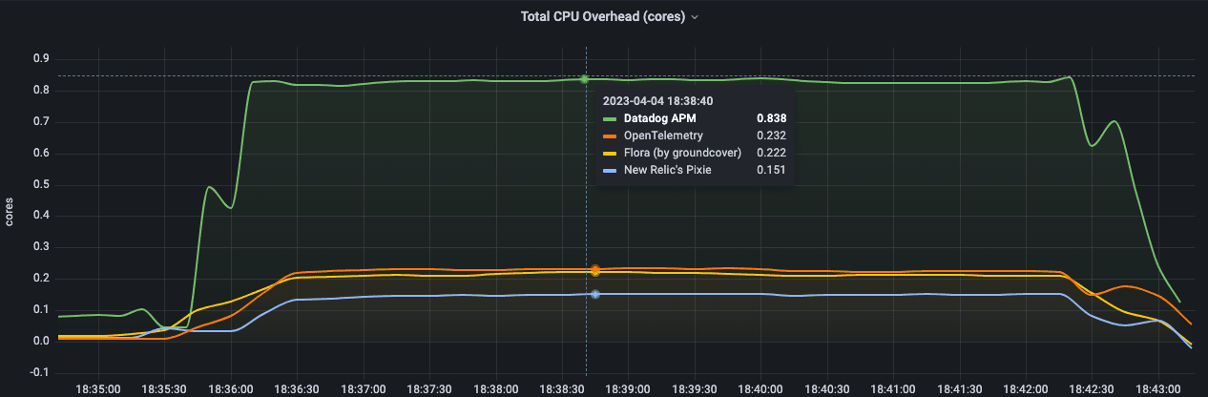Click the 0.4 y-axis label
Image resolution: width=1208 pixels, height=397 pixels.
coord(41,216)
